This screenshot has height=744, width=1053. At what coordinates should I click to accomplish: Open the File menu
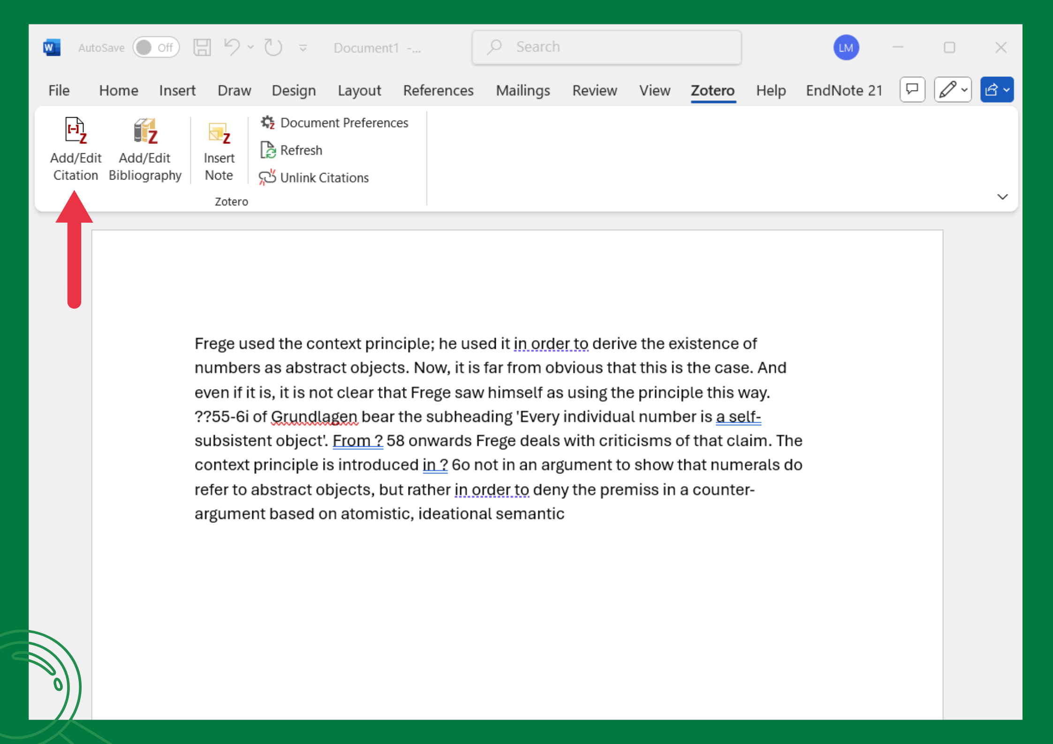(59, 90)
